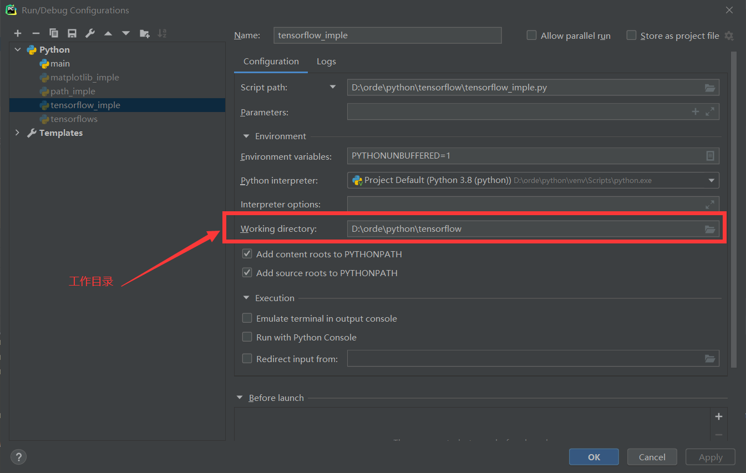
Task: Click the configuration panel vertical scrollbar
Action: tap(734, 210)
